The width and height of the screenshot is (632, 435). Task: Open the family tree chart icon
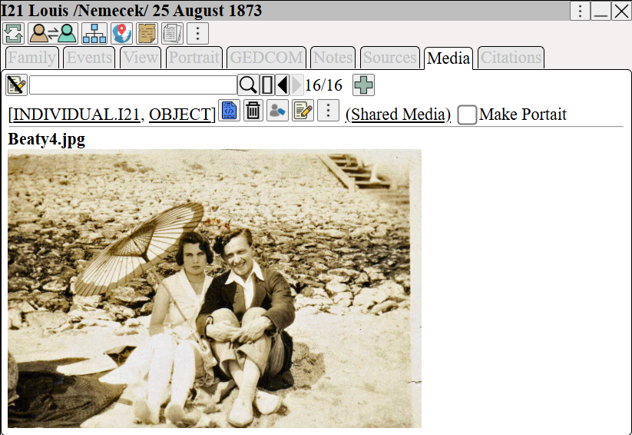coord(94,33)
